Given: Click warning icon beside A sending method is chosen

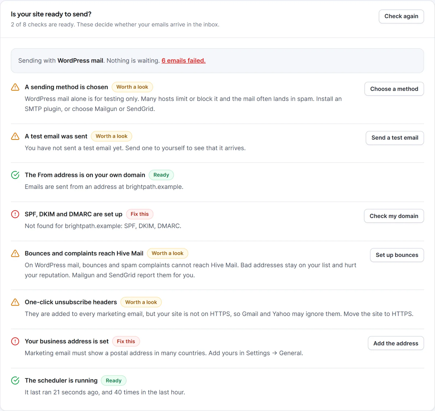Looking at the screenshot, I should (15, 87).
